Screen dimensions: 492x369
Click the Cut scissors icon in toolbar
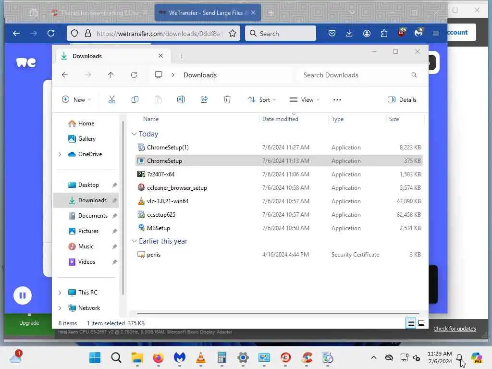pyautogui.click(x=111, y=100)
